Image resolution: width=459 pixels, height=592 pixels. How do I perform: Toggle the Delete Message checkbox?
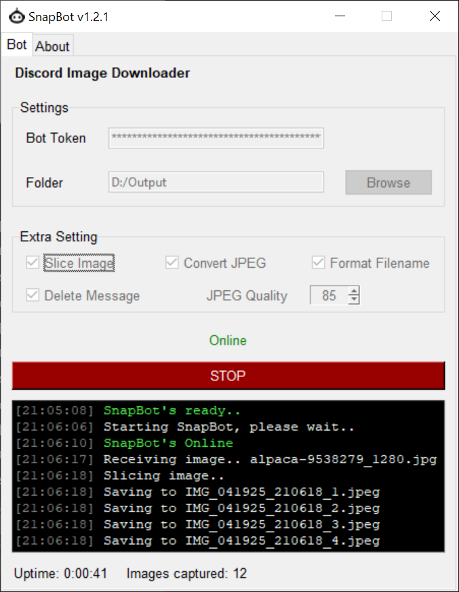click(32, 296)
